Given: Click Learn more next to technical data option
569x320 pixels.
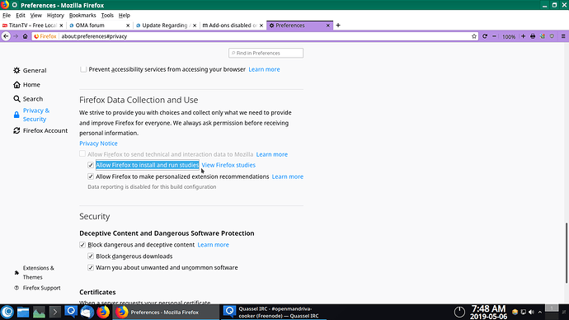Looking at the screenshot, I should (x=272, y=154).
